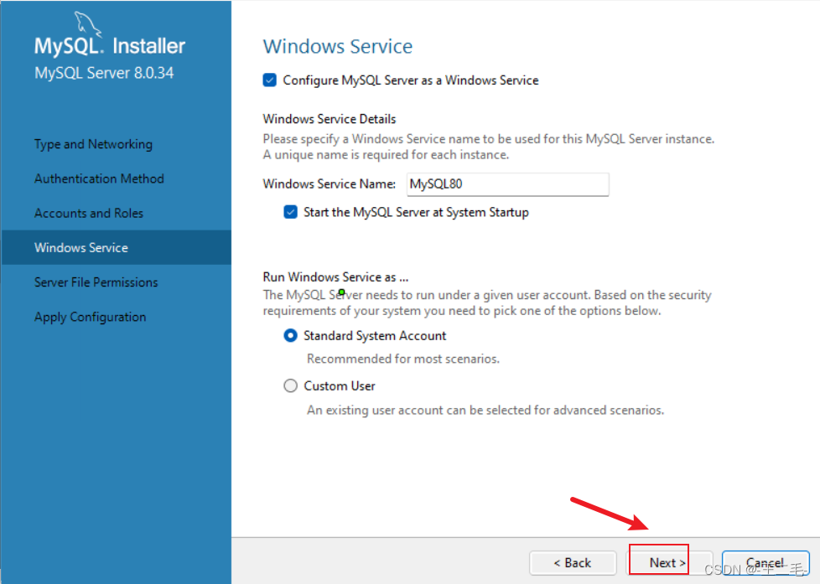
Task: Click the existing user account description text
Action: point(485,410)
